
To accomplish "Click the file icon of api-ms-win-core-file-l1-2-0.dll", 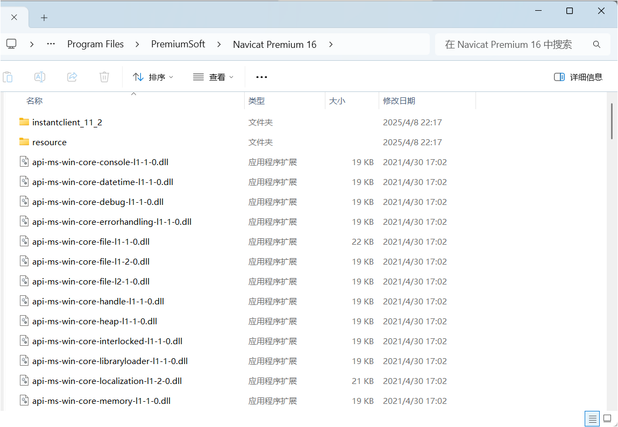I will pos(24,261).
